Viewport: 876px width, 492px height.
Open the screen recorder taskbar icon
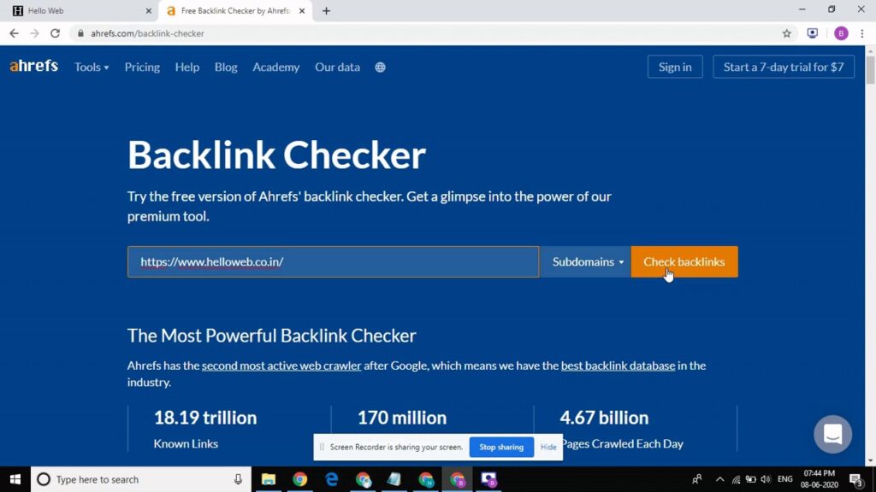488,479
